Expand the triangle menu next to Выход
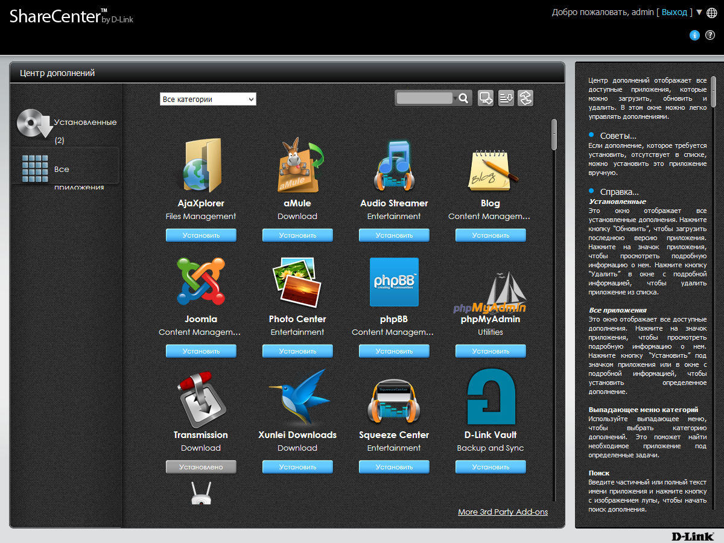724x543 pixels. click(x=699, y=12)
